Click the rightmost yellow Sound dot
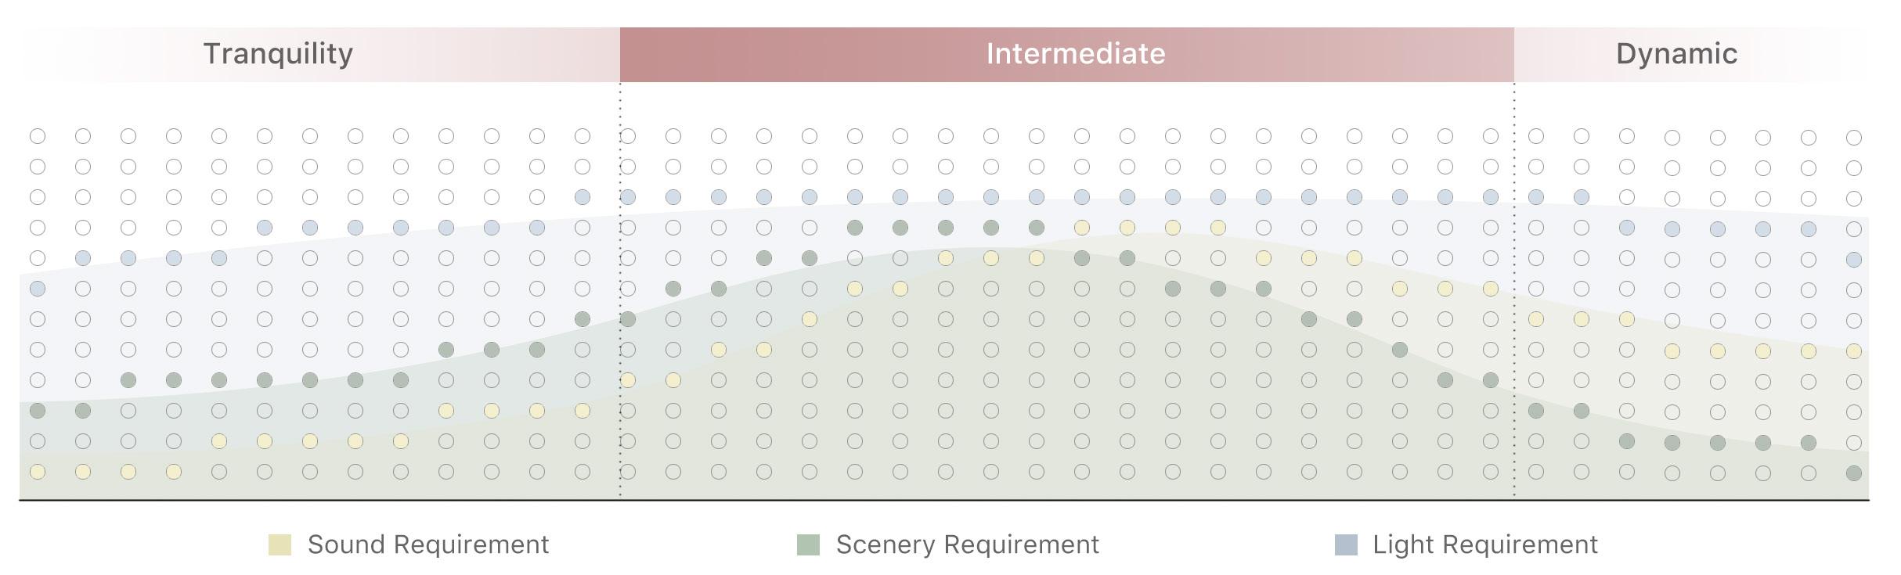Image resolution: width=1901 pixels, height=575 pixels. coord(1853,351)
